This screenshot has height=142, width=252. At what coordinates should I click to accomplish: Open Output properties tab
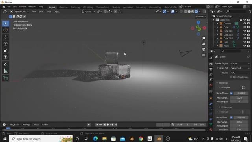211,69
